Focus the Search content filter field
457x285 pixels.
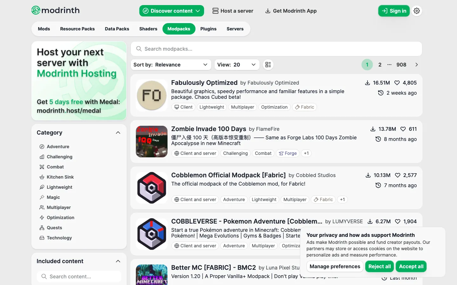tap(79, 276)
